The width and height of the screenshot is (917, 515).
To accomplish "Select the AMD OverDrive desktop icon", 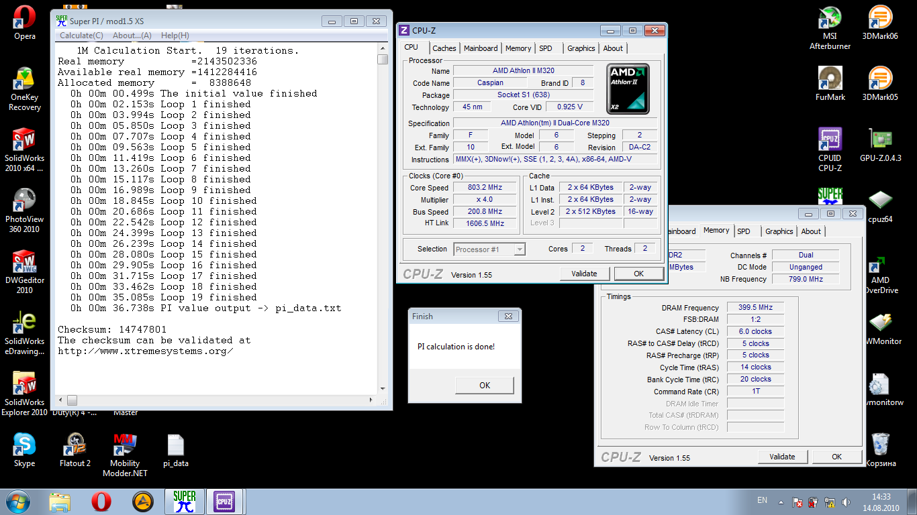I will (x=880, y=275).
